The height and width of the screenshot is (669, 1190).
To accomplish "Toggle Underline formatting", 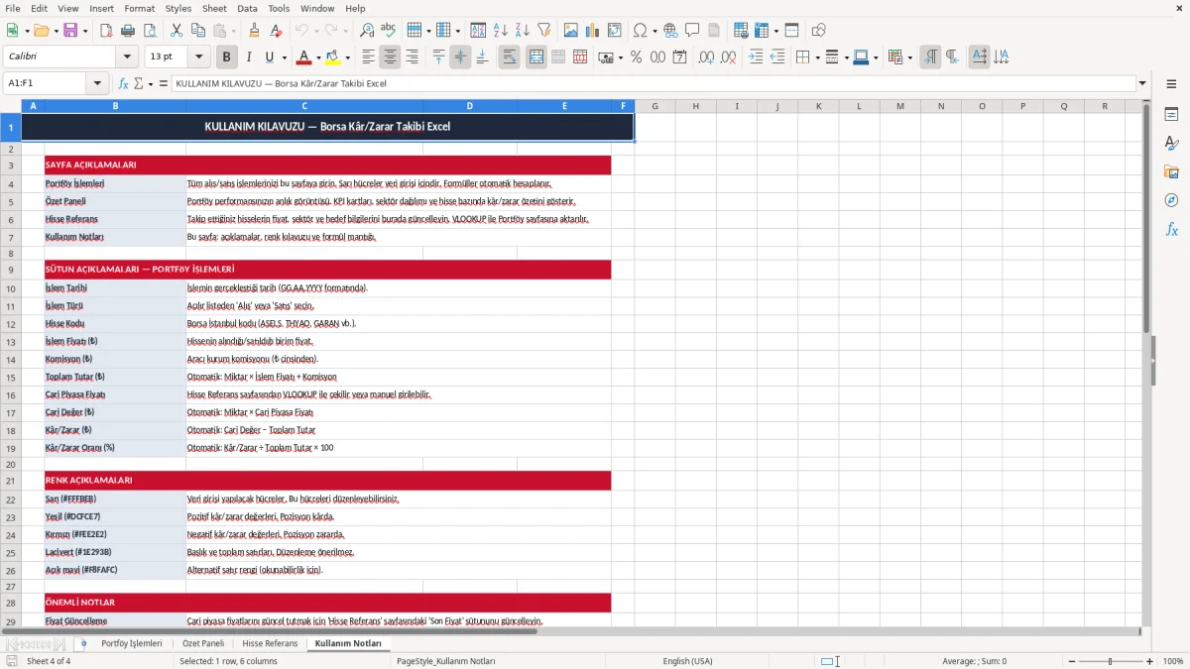I will coord(270,57).
